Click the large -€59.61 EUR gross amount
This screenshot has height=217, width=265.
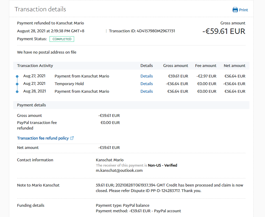tap(224, 32)
